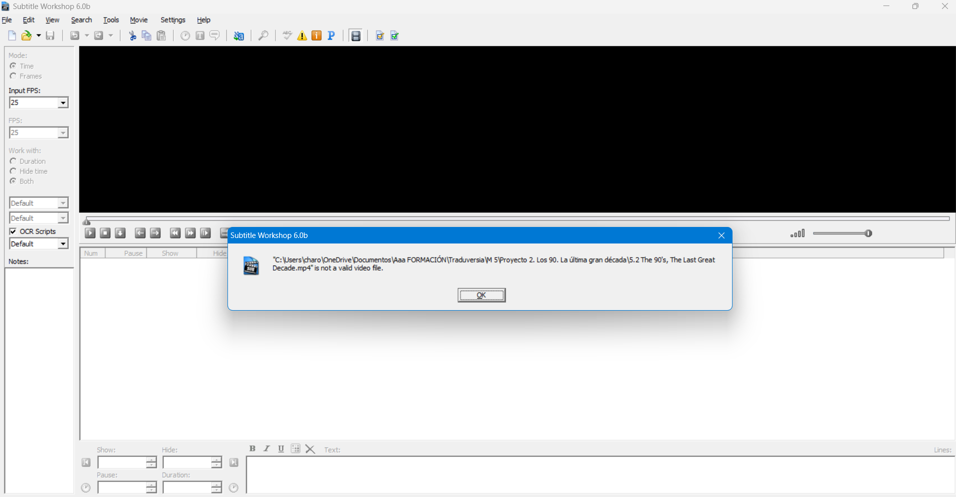Screen dimensions: 956x497
Task: Click the New subtitle file icon
Action: [12, 36]
